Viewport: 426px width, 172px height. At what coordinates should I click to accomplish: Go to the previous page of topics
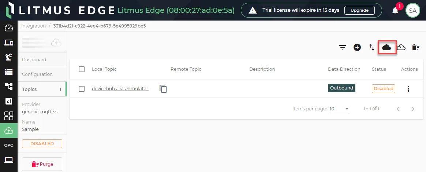398,109
